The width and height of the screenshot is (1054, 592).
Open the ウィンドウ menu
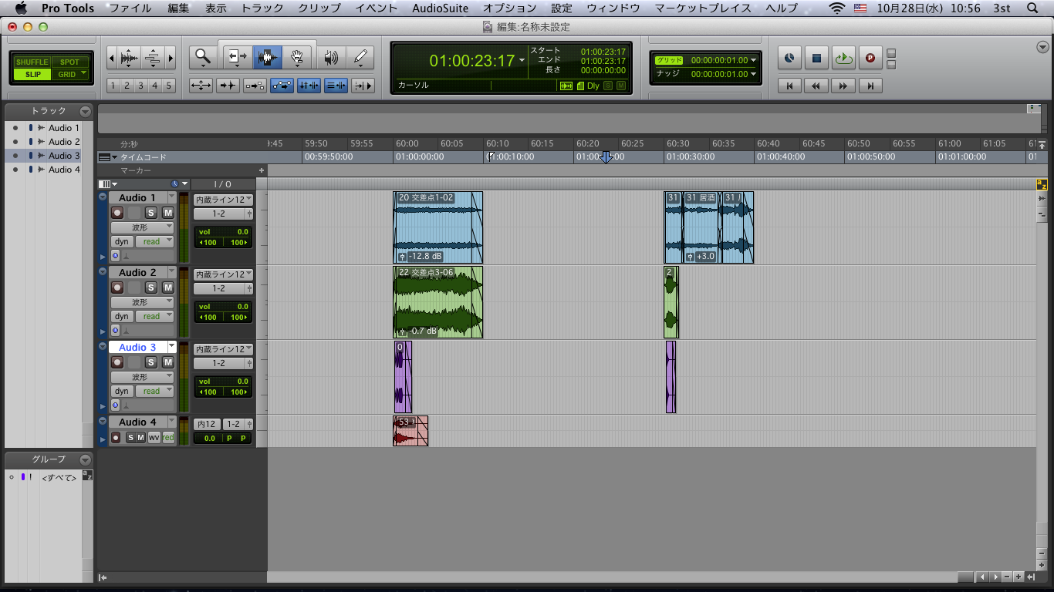coord(613,8)
